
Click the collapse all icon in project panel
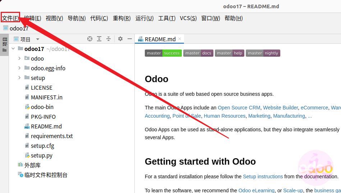[x=109, y=39]
